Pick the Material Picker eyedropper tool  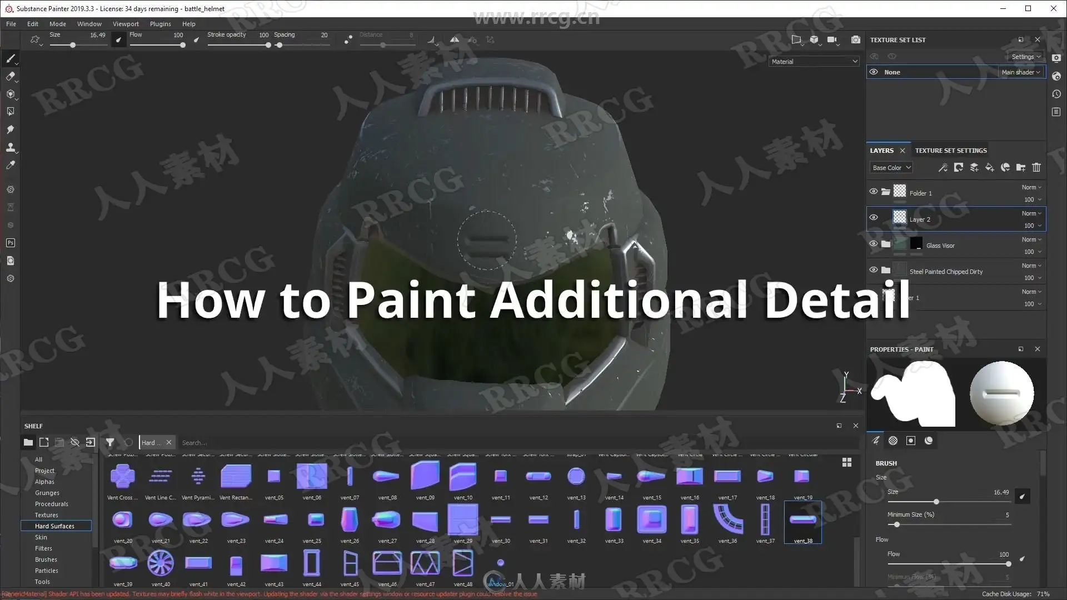[x=11, y=166]
